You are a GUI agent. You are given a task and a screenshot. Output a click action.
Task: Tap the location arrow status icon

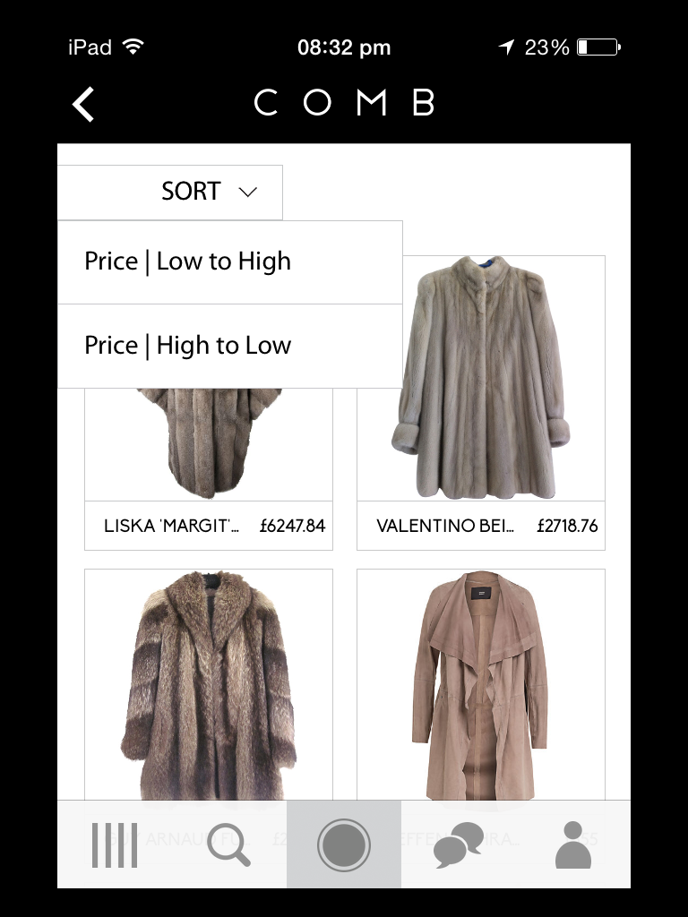(x=507, y=47)
